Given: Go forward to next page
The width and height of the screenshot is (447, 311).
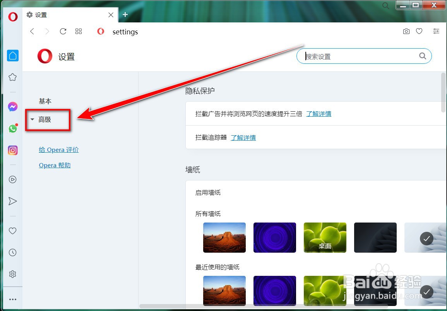Looking at the screenshot, I should [47, 31].
